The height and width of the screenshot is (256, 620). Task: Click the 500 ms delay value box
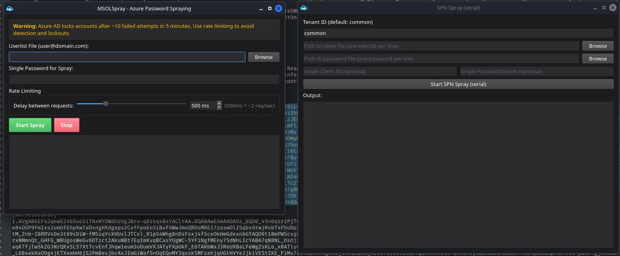[x=202, y=105]
